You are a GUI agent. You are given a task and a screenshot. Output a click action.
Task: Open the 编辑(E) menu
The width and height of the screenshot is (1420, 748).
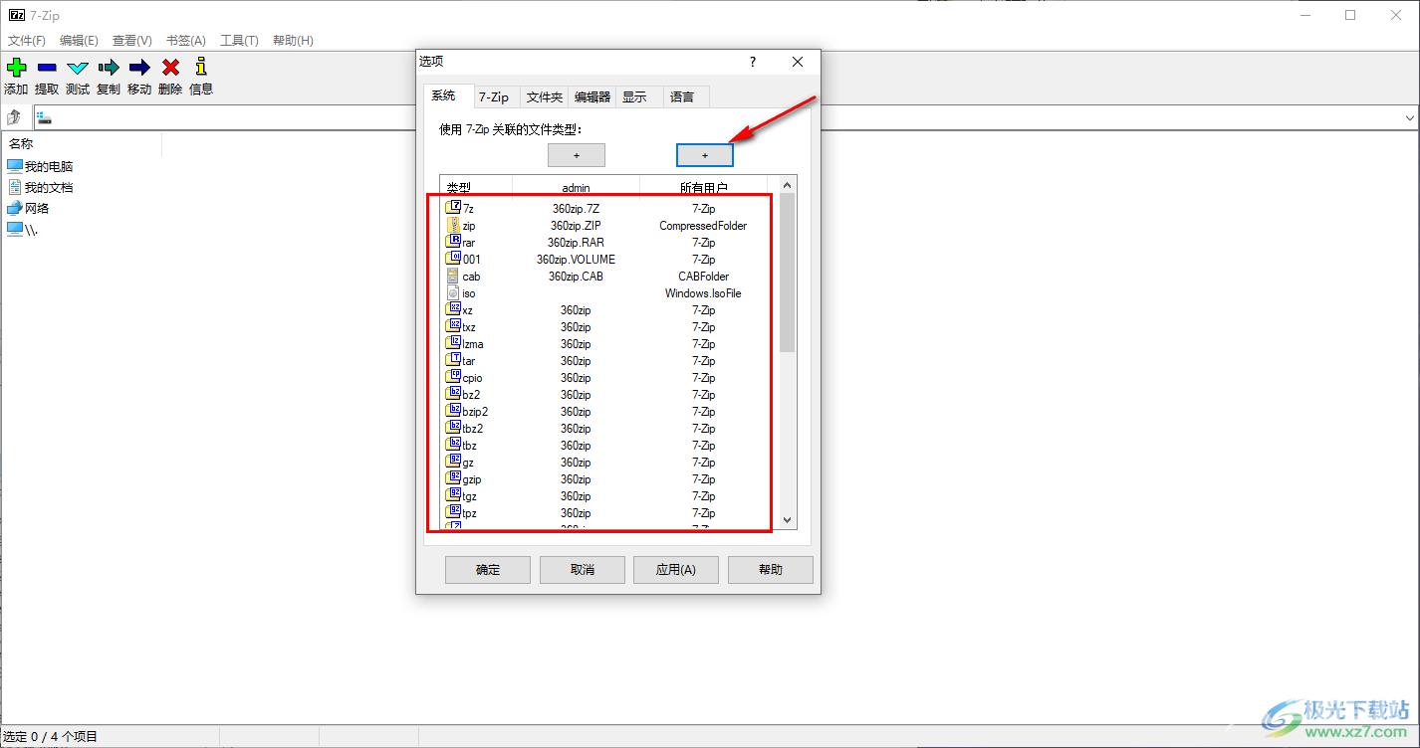(79, 41)
